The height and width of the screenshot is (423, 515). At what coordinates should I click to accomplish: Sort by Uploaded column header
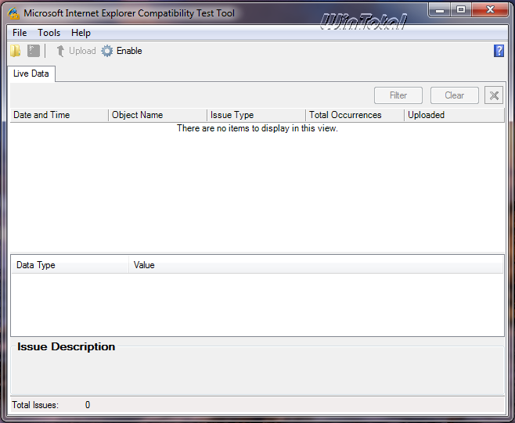454,115
